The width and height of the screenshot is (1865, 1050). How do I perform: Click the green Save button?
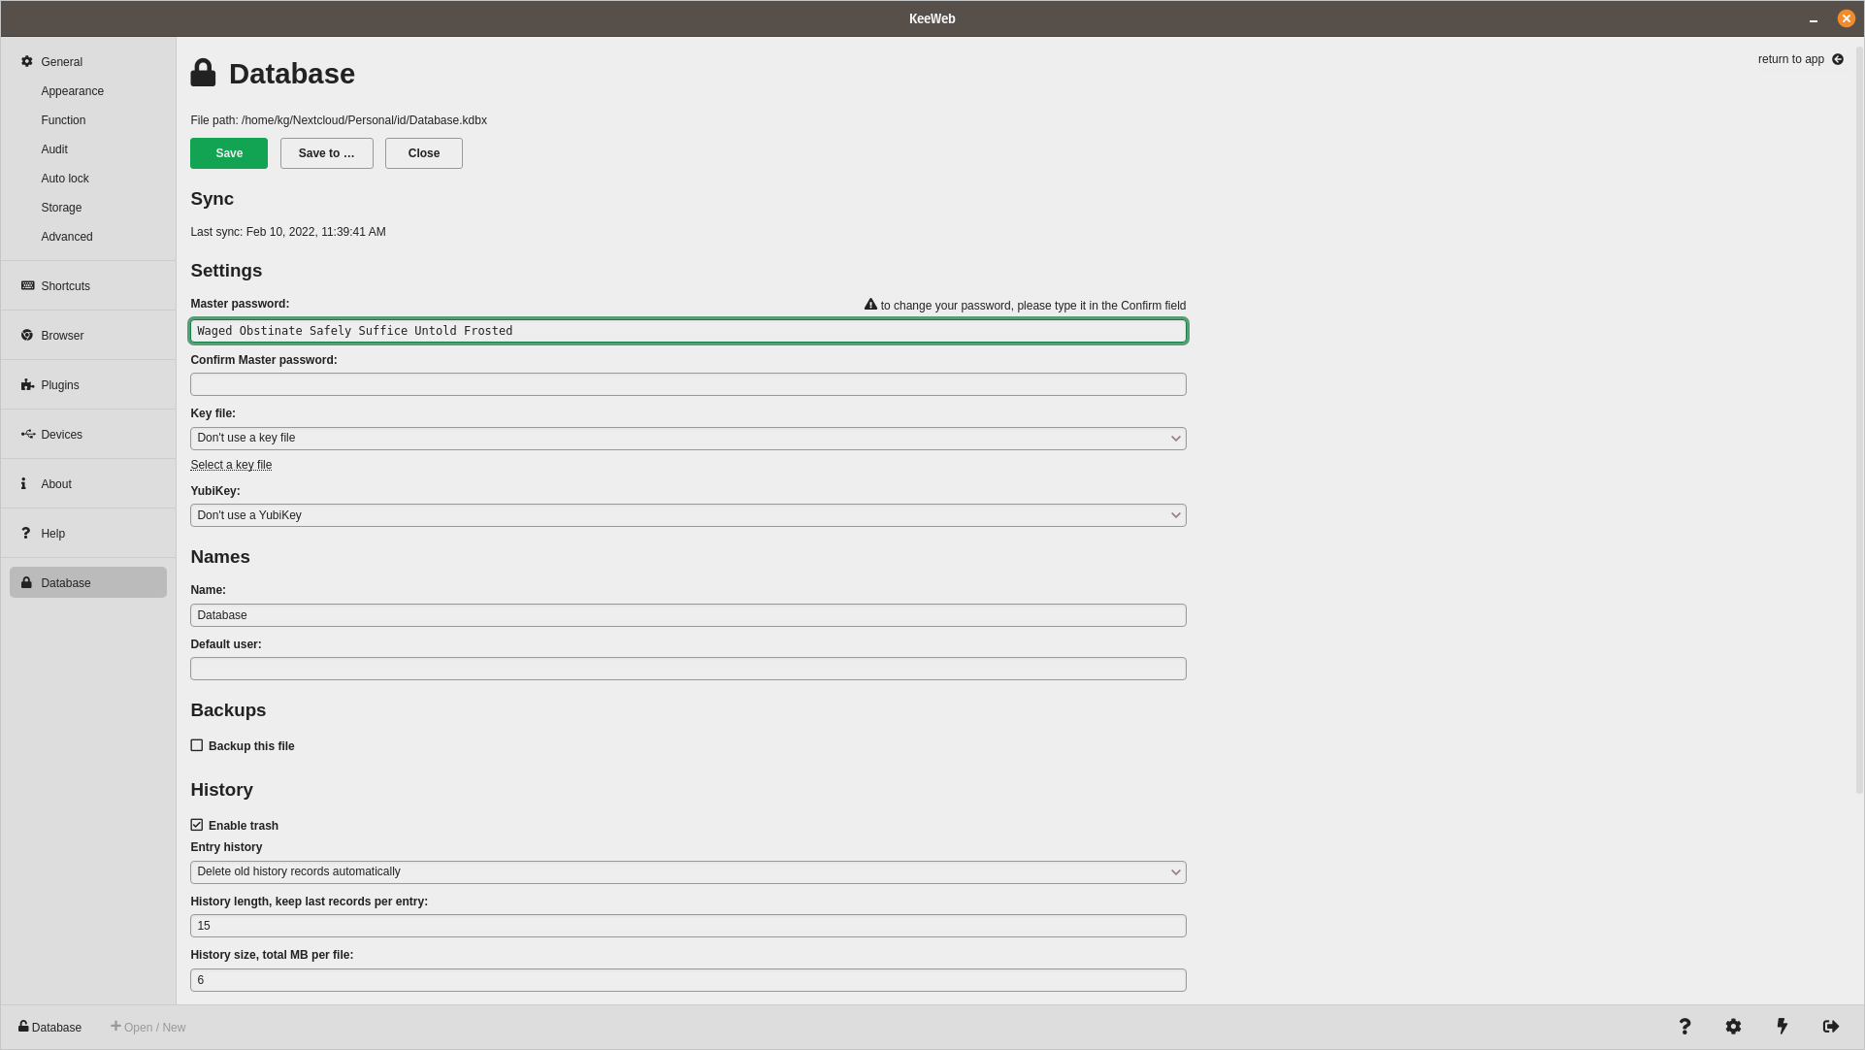point(229,153)
